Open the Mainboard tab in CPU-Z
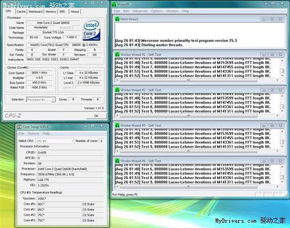290x228 pixels. click(35, 12)
